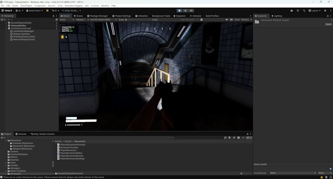
Task: Select the PlayerMovement script
Action: [67, 150]
